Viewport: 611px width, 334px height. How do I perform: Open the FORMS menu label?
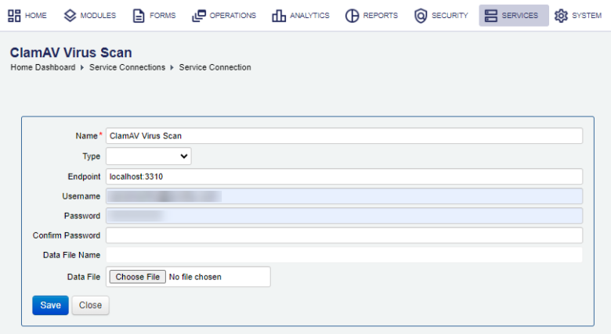point(162,16)
